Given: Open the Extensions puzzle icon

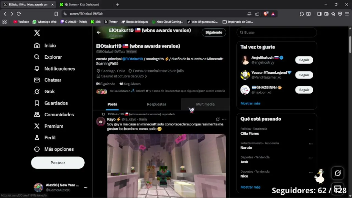Looking at the screenshot, I should [x=302, y=14].
